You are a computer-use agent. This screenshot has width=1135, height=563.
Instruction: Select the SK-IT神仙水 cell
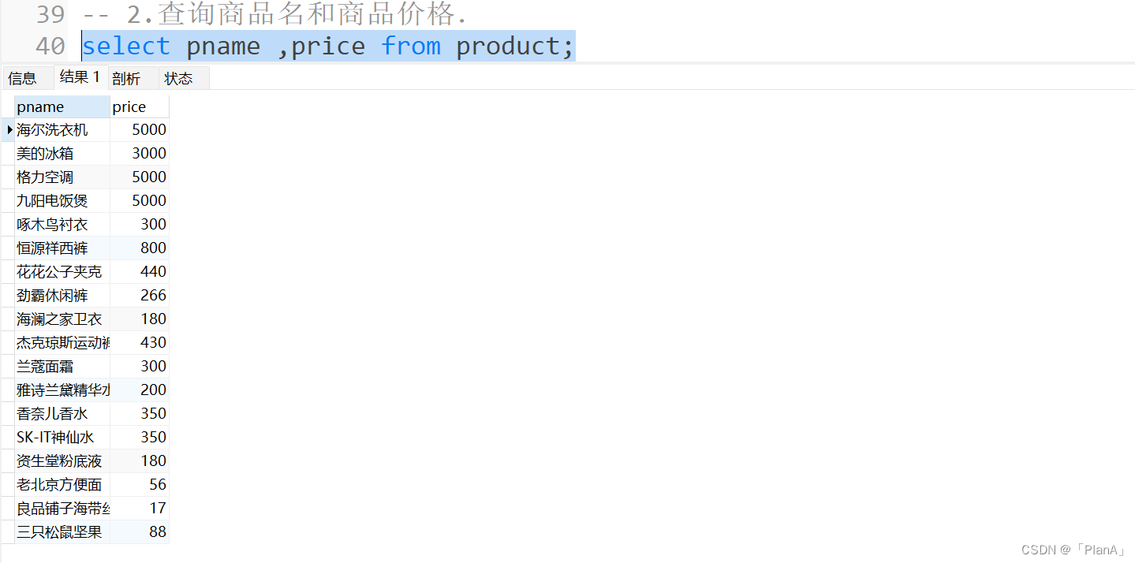coord(62,438)
